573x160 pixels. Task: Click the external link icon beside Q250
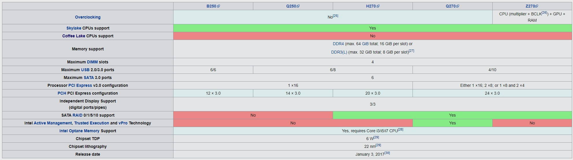click(x=298, y=6)
